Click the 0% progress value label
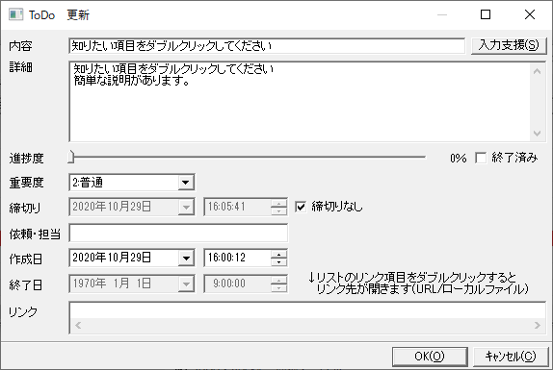 (459, 158)
